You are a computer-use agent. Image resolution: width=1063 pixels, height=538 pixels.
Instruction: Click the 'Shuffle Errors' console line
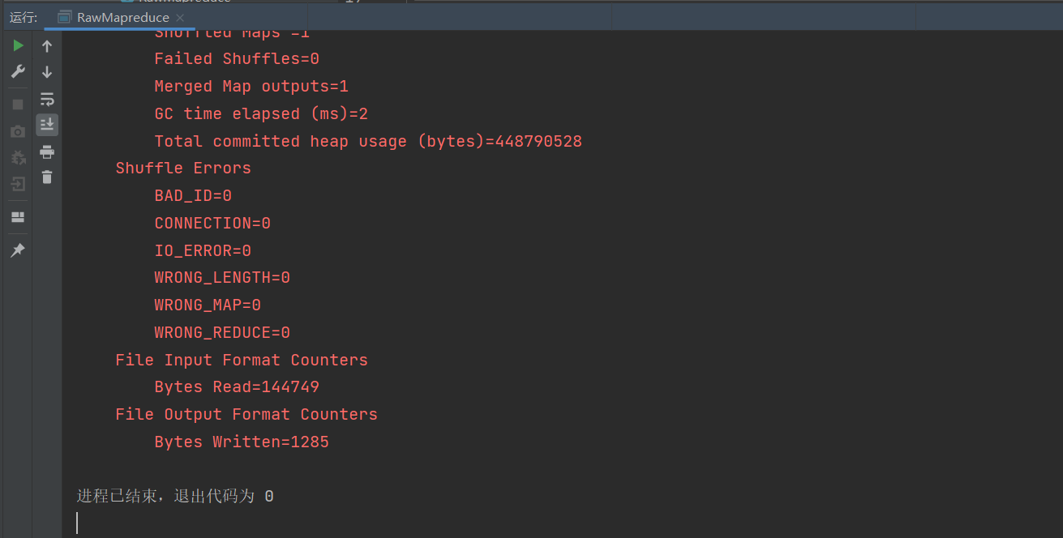(183, 168)
